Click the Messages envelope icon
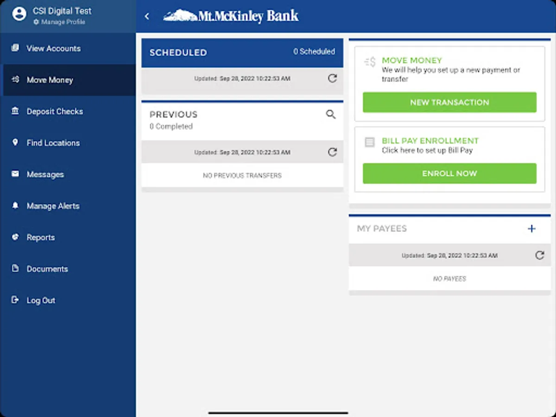Screen dimensions: 556x417 coord(15,174)
